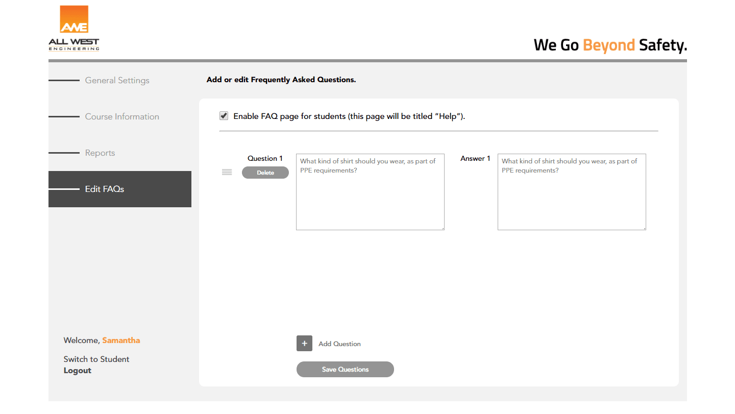Open the Reports page
Viewport: 735px width, 414px height.
pos(100,153)
